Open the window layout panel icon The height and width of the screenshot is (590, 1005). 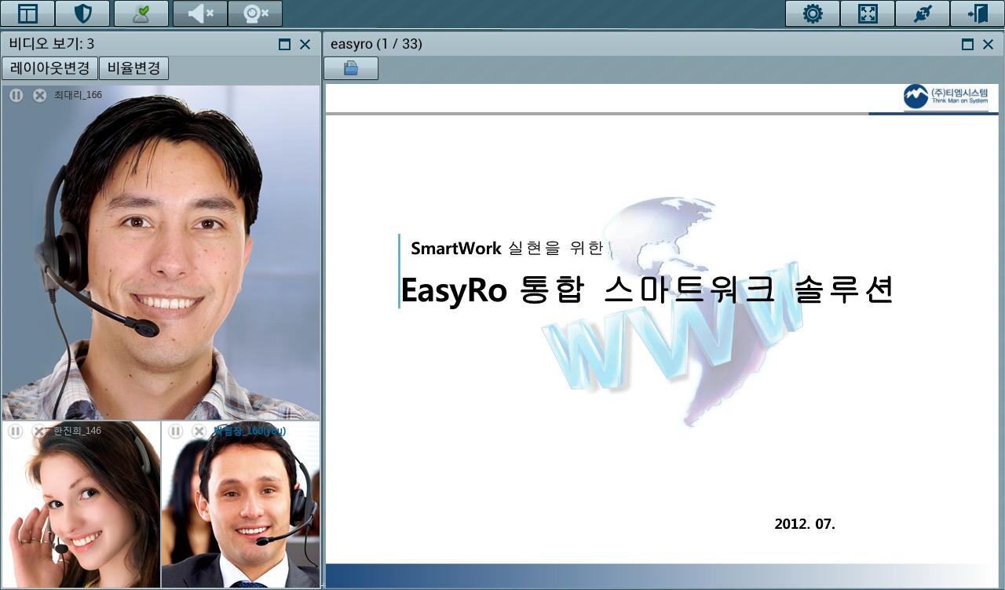point(27,13)
